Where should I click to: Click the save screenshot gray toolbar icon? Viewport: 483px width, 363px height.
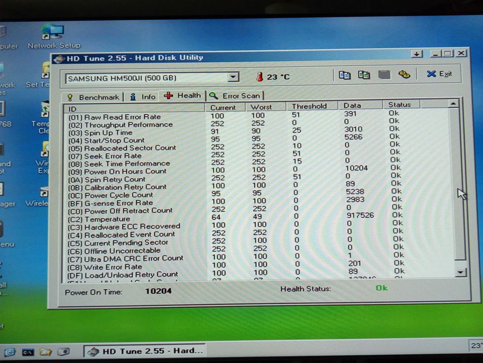tap(384, 74)
